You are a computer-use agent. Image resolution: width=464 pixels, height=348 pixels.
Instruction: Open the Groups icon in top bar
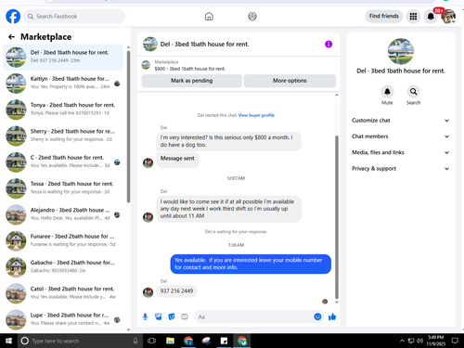(252, 17)
